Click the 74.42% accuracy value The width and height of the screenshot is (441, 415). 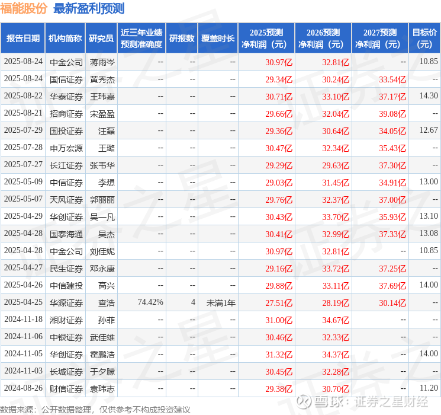click(x=150, y=302)
